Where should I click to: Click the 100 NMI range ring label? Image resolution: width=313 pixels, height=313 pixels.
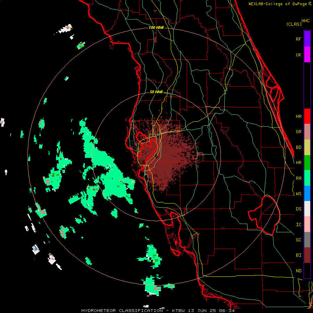(x=156, y=27)
